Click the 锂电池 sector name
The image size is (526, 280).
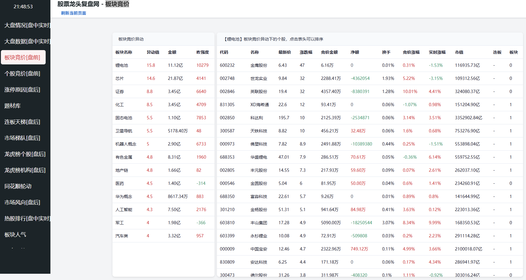pos(122,65)
